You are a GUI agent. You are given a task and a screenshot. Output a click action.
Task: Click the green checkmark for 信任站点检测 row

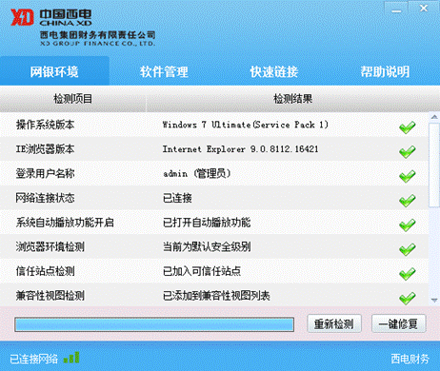408,274
